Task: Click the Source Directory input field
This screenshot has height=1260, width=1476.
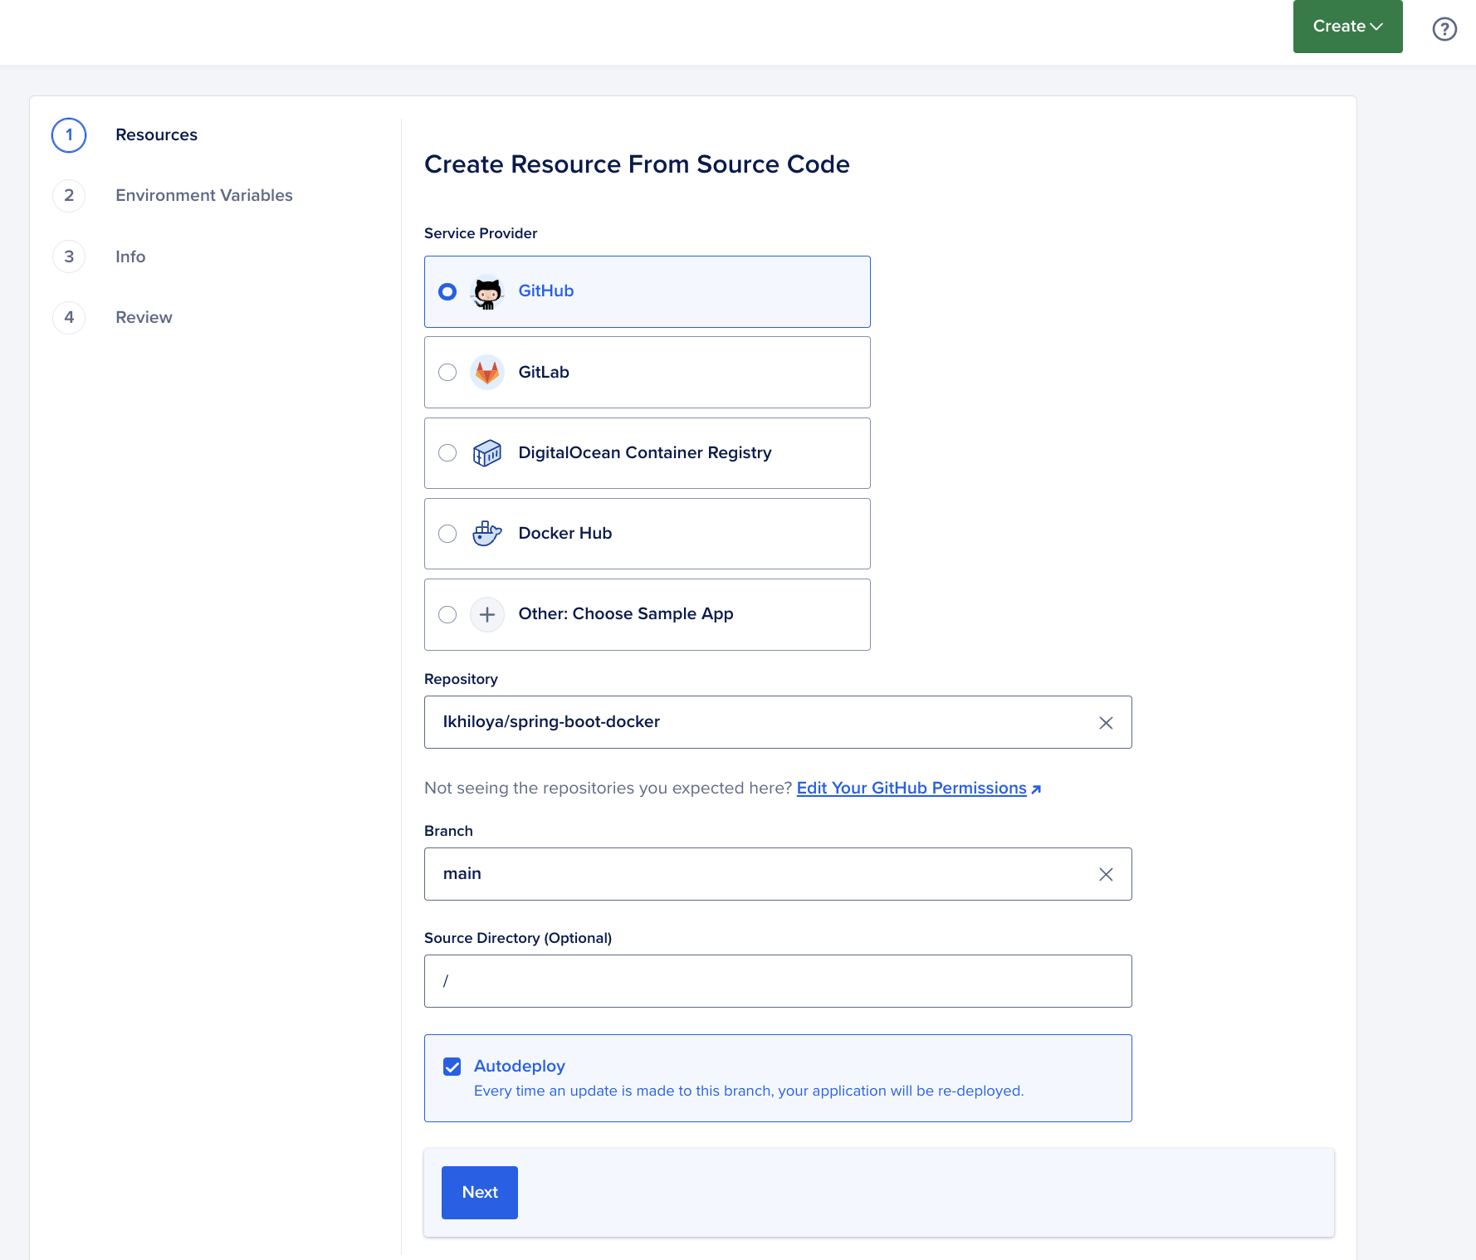Action: pos(778,981)
